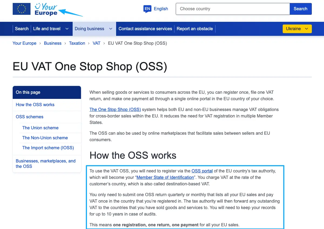Screen dimensions: 324x229
Task: Click the How the OSS works heading
Action: click(x=133, y=155)
